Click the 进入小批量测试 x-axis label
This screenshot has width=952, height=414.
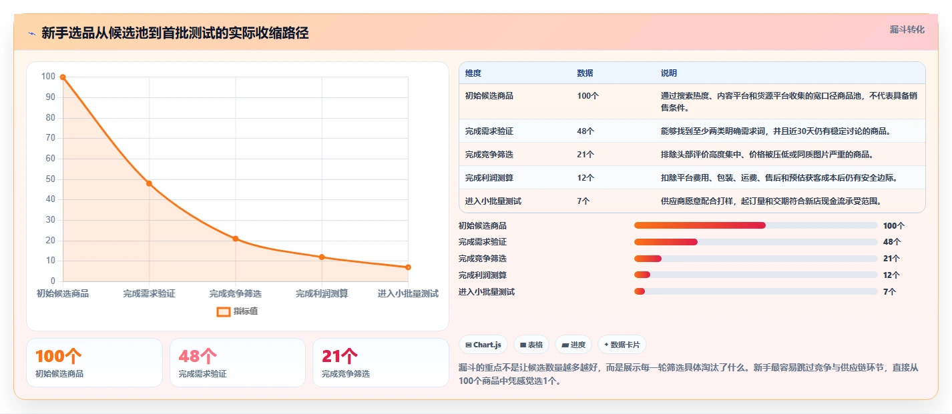(x=408, y=293)
